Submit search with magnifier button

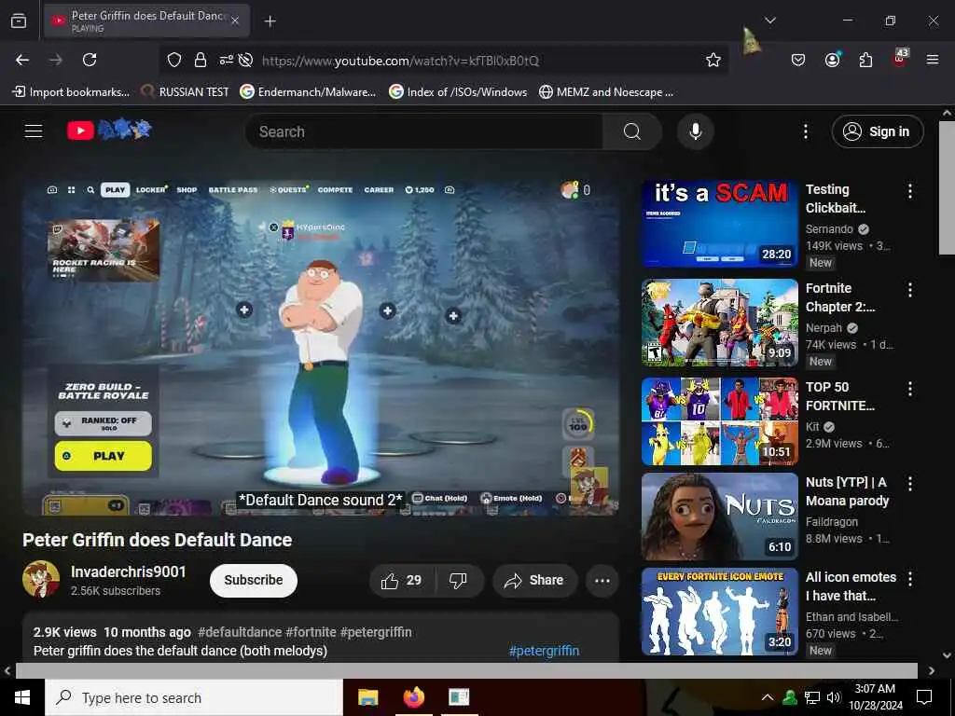[632, 131]
